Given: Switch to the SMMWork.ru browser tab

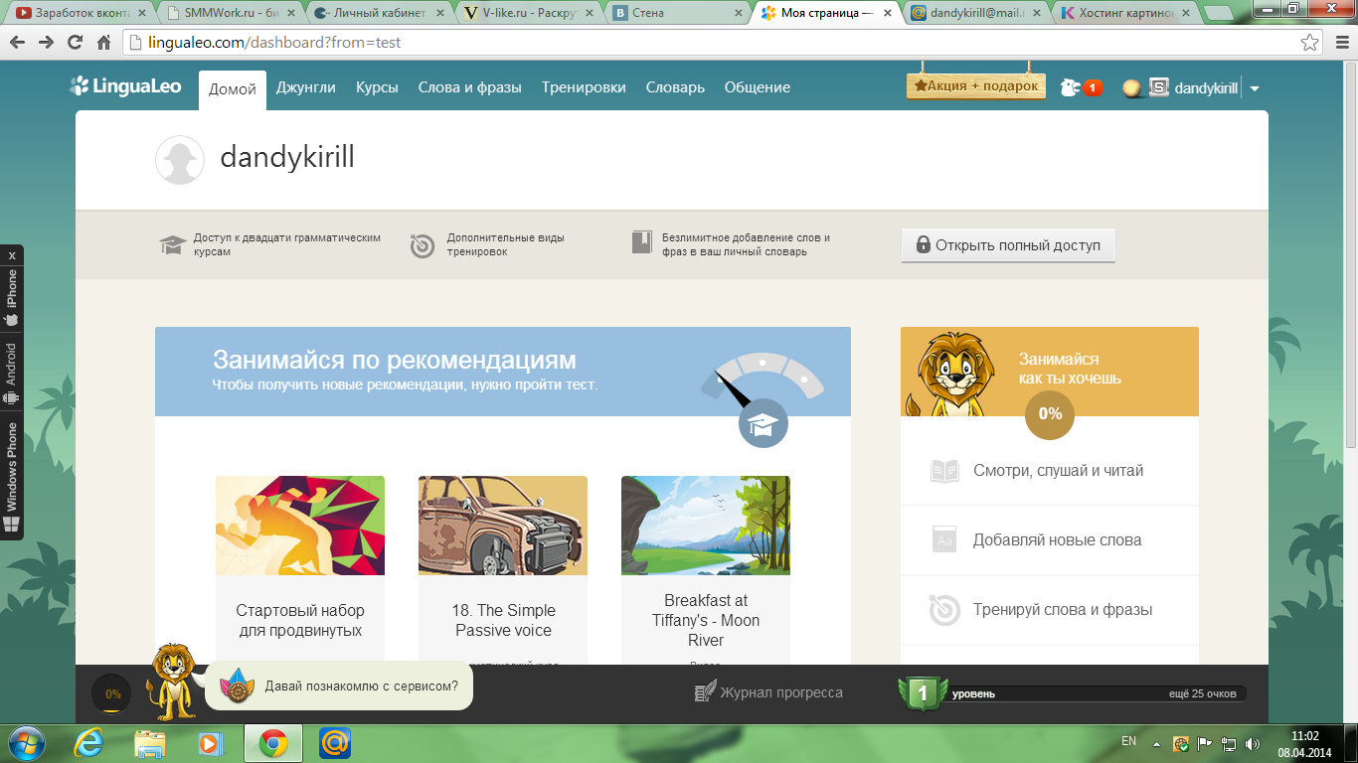Looking at the screenshot, I should click(230, 14).
